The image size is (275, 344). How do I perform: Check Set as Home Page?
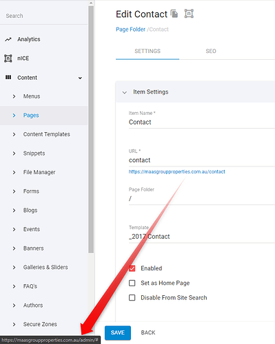click(132, 283)
